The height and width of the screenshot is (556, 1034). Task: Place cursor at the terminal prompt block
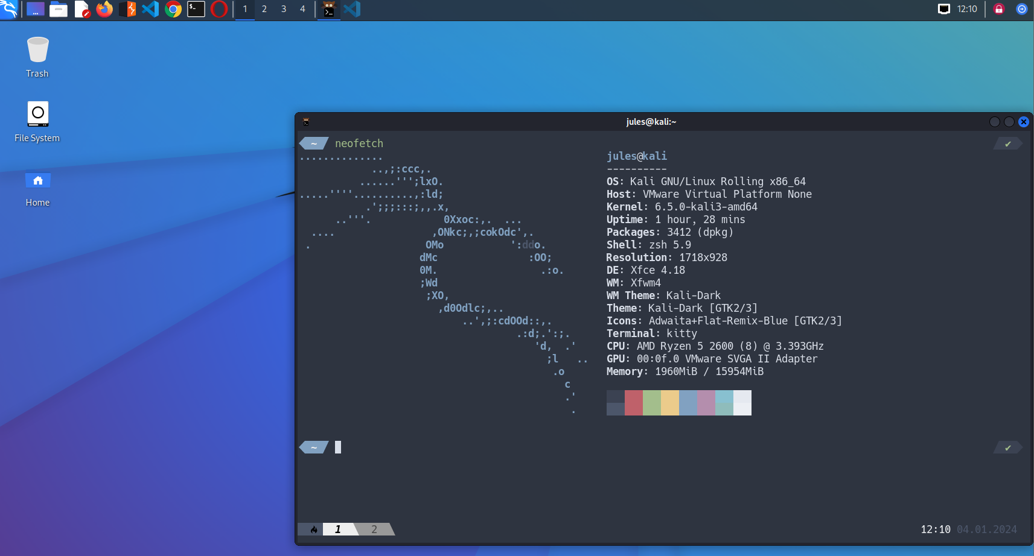pos(338,447)
